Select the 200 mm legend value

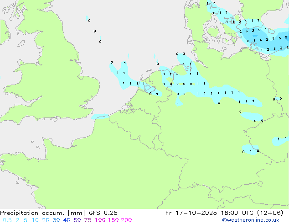(126, 220)
